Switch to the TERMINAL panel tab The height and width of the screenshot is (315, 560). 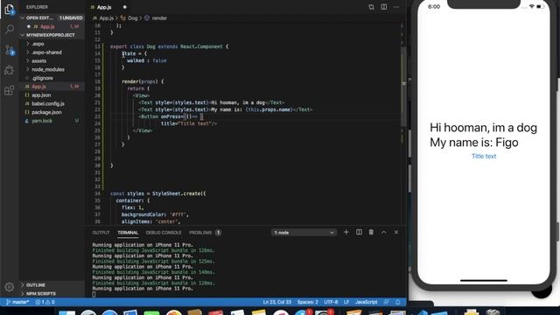(x=128, y=233)
